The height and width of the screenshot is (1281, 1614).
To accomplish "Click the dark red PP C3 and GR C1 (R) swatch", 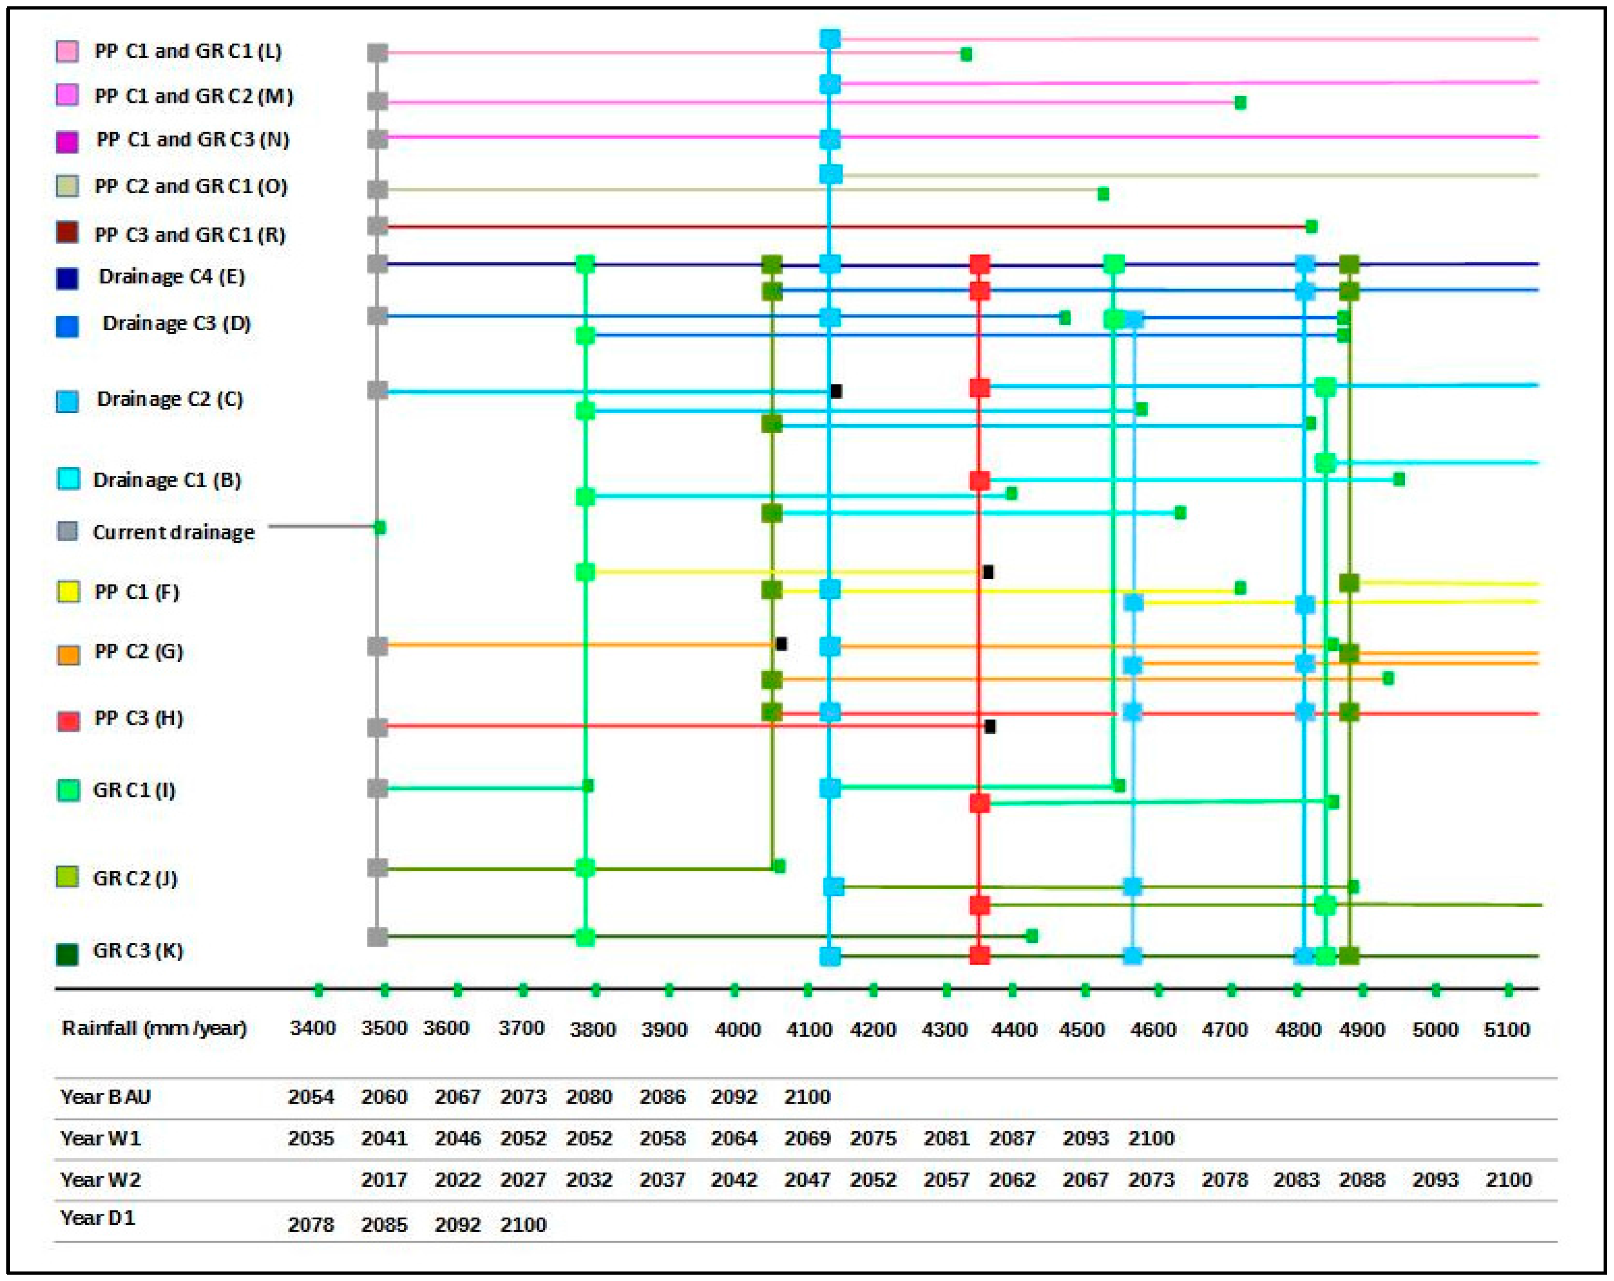I will (67, 233).
